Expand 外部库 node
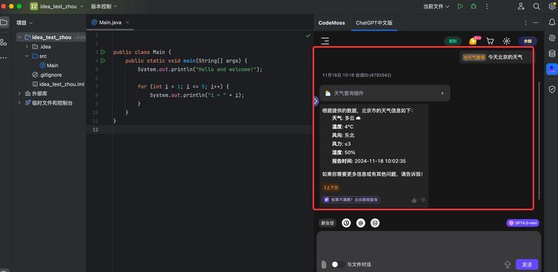The width and height of the screenshot is (558, 272). click(x=20, y=93)
